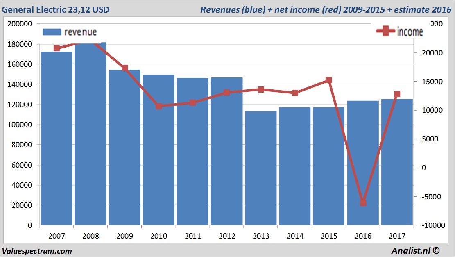Select the 2014 income data point
455x257 pixels.
click(295, 93)
